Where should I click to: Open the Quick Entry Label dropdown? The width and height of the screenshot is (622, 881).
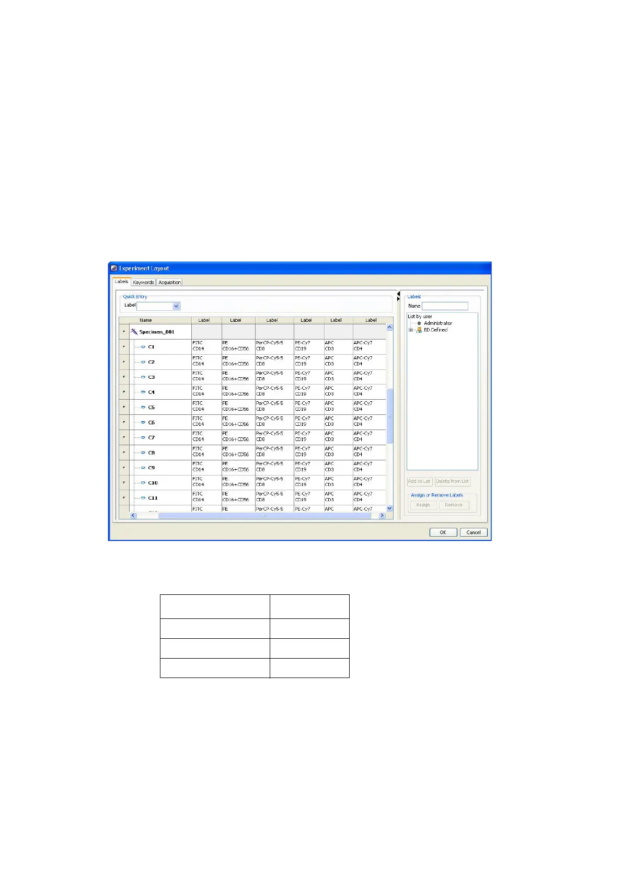[176, 306]
